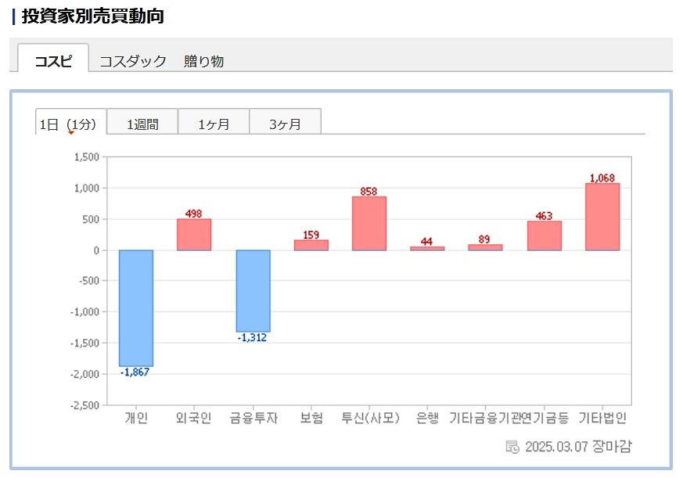
Task: Click the -1,867 value label
Action: click(135, 372)
